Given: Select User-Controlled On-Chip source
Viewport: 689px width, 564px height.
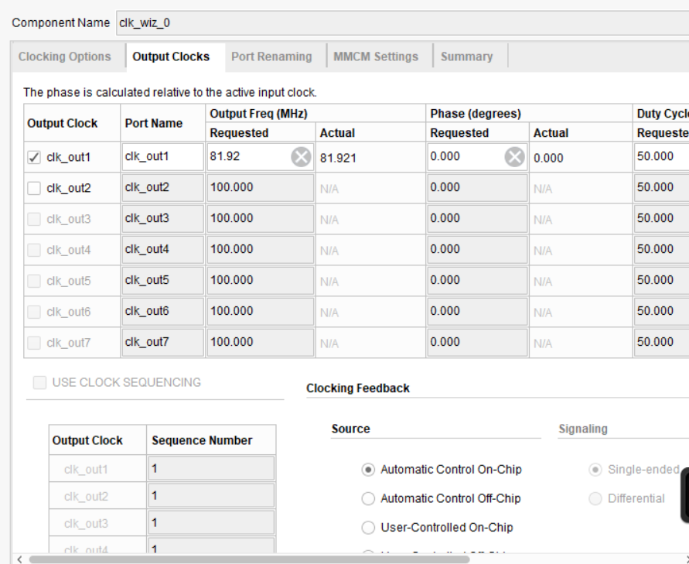Looking at the screenshot, I should point(368,528).
